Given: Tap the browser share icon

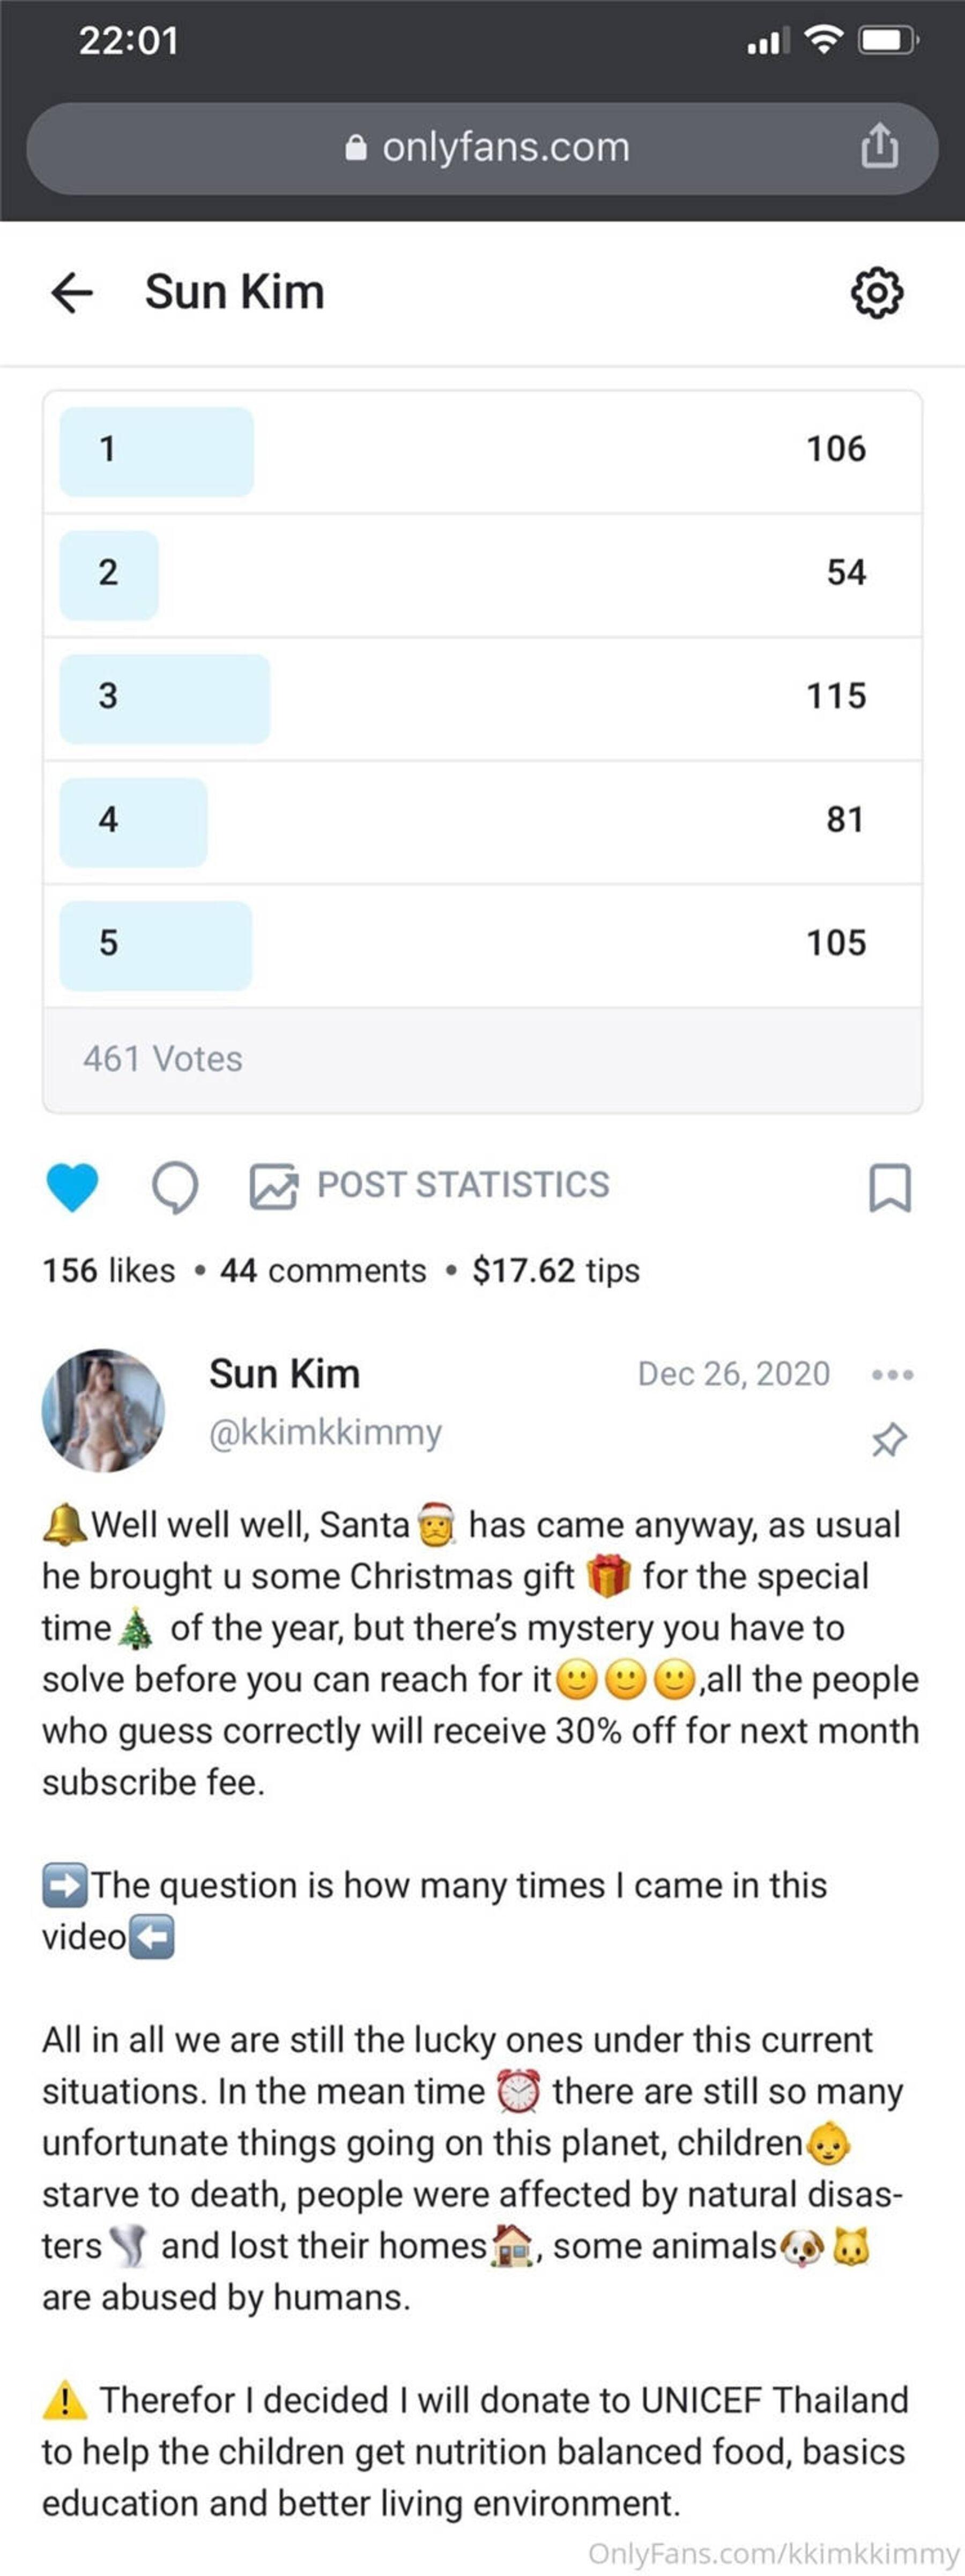Looking at the screenshot, I should (879, 146).
